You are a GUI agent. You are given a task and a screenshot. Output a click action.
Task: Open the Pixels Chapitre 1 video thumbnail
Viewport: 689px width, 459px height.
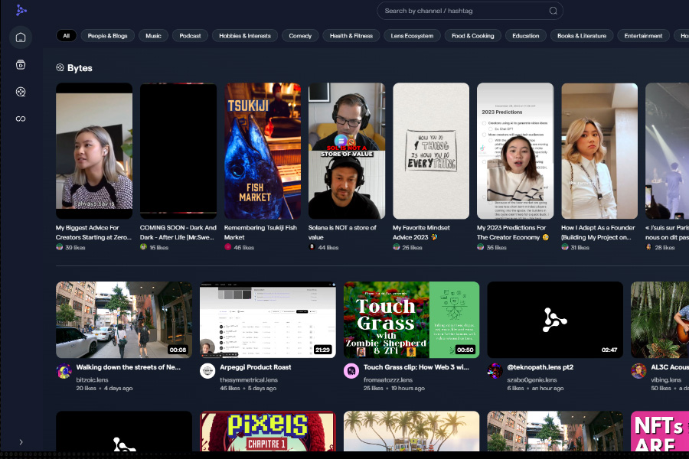[x=268, y=431]
